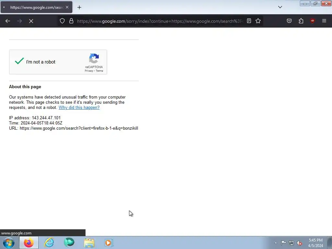Select the google.com search tab
The height and width of the screenshot is (249, 332).
(36, 7)
